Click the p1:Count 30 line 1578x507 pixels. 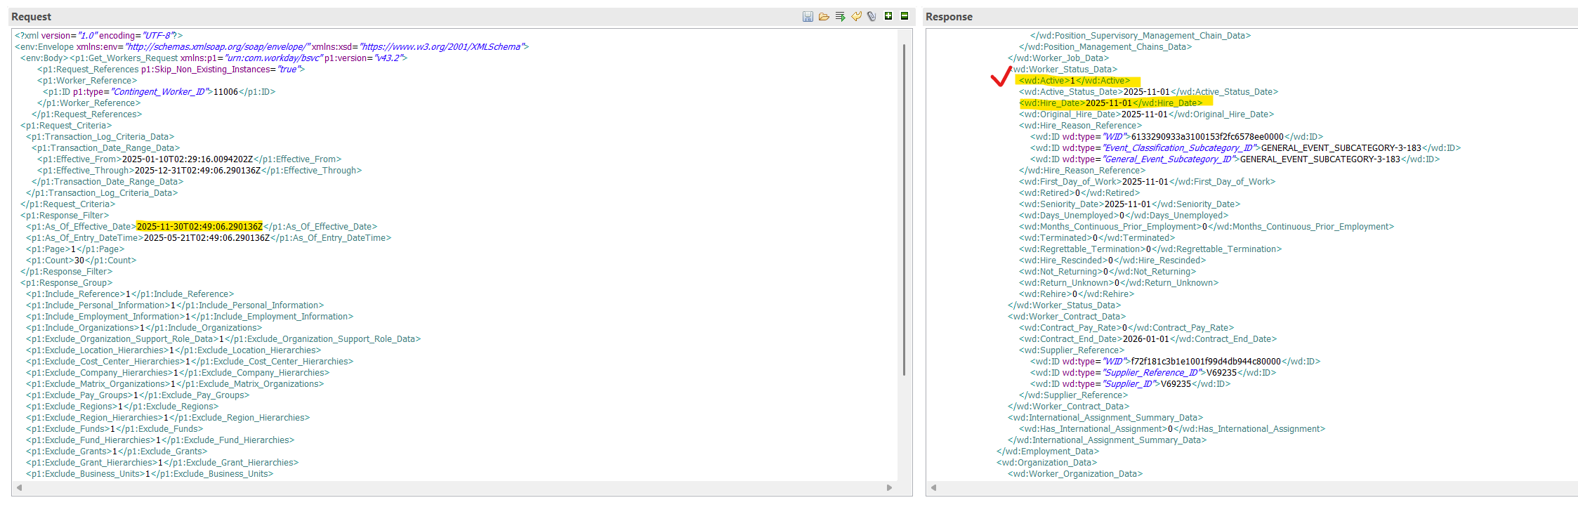(81, 260)
